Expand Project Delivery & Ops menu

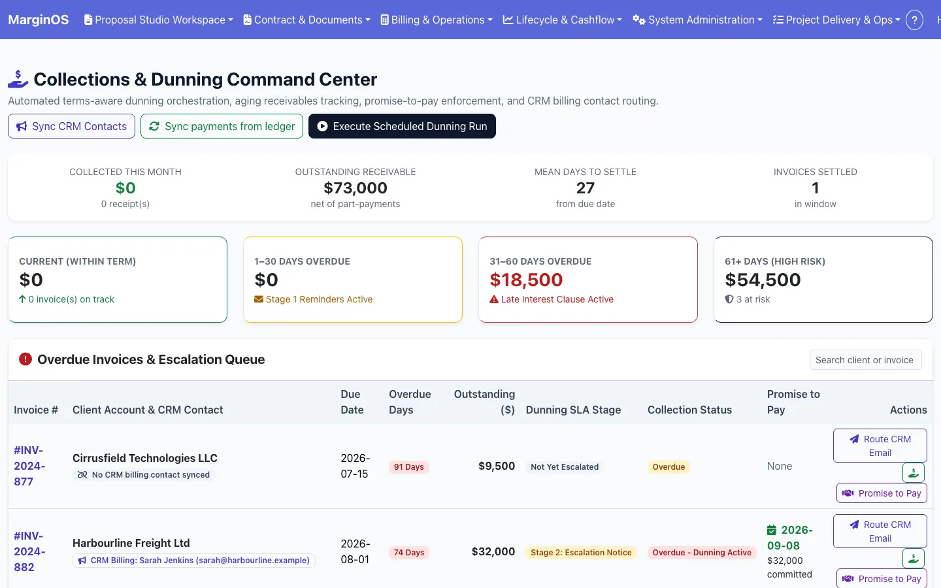[836, 20]
